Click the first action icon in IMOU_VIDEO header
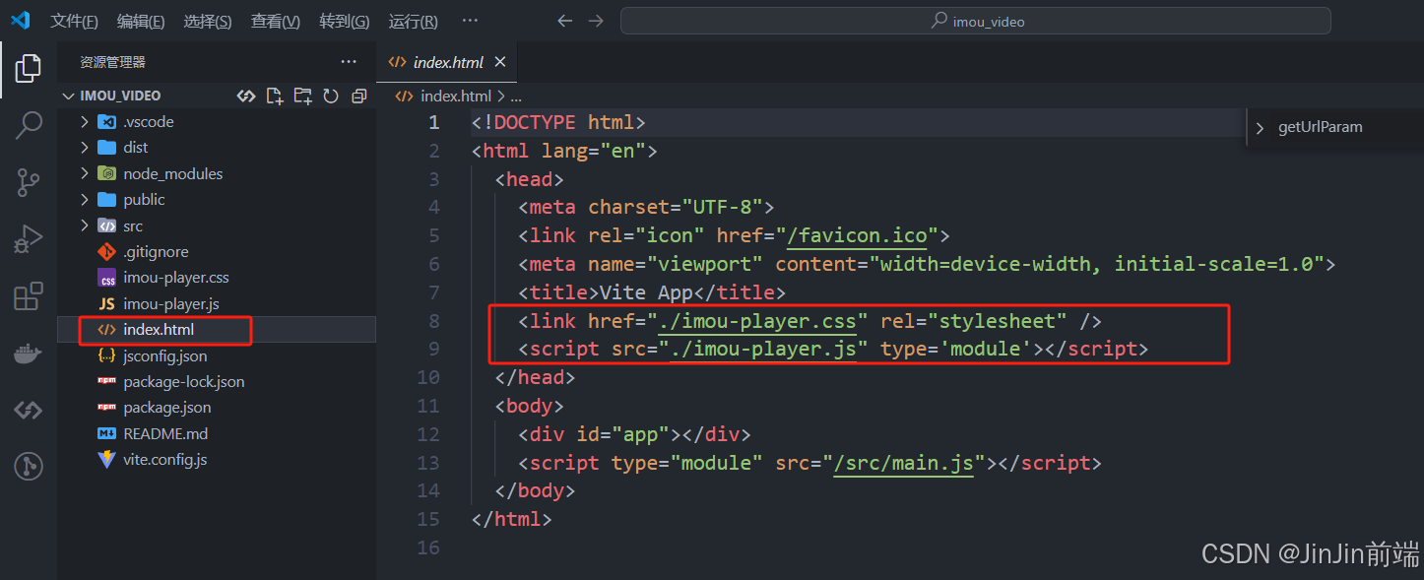1424x580 pixels. pos(246,96)
